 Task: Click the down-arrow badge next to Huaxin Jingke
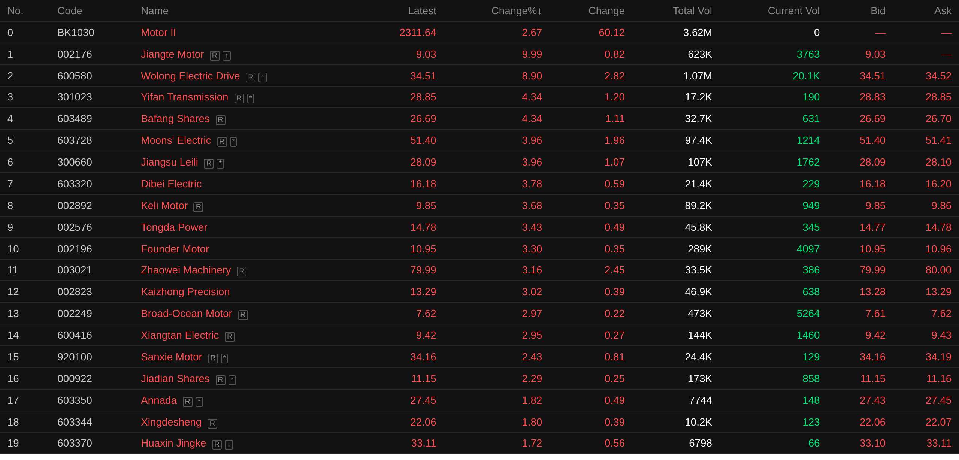tap(229, 444)
